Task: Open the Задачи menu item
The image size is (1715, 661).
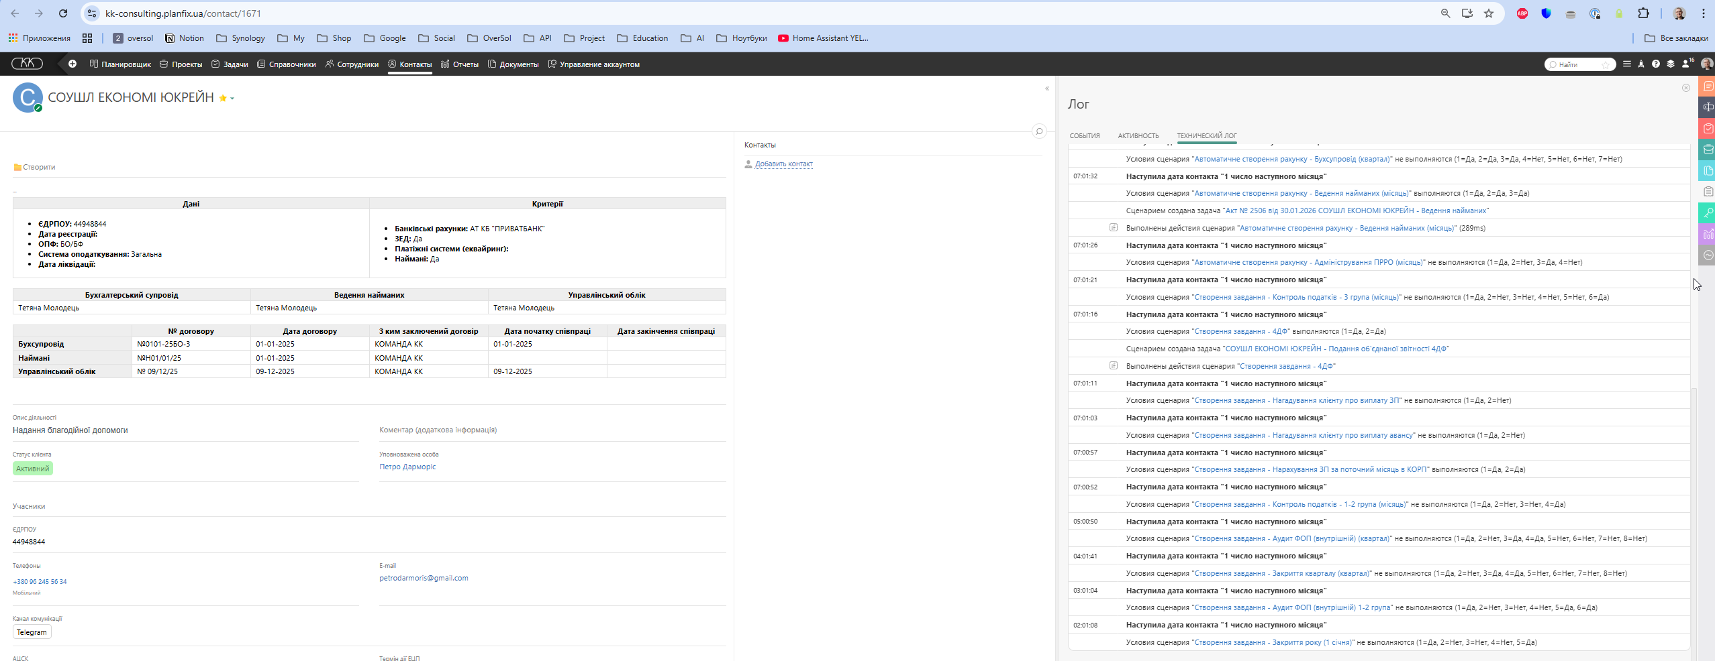Action: (x=230, y=64)
